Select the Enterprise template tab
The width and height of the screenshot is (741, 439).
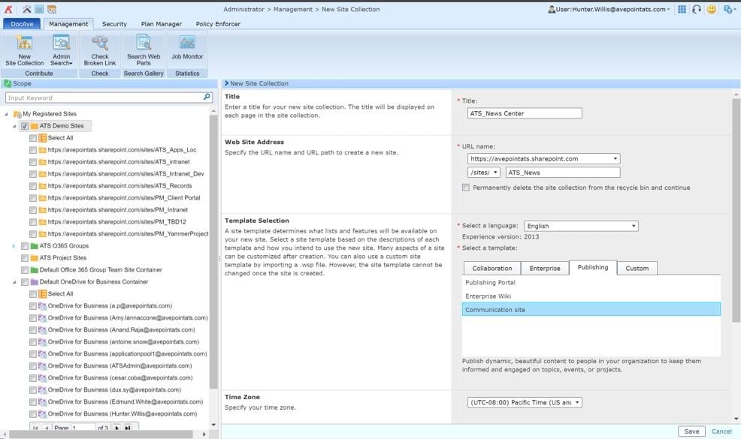pos(545,268)
